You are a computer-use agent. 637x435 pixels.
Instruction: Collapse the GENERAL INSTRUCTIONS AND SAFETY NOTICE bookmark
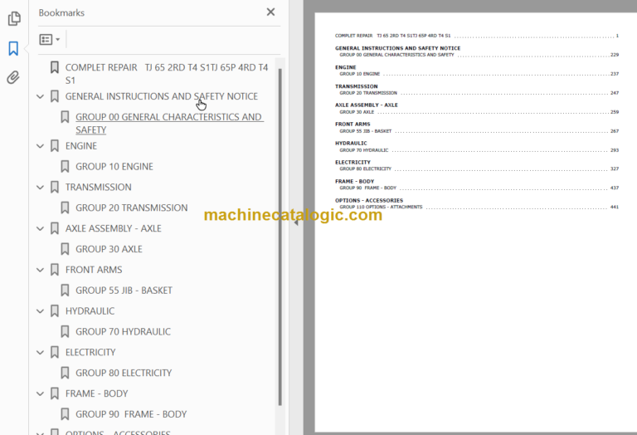(x=40, y=97)
